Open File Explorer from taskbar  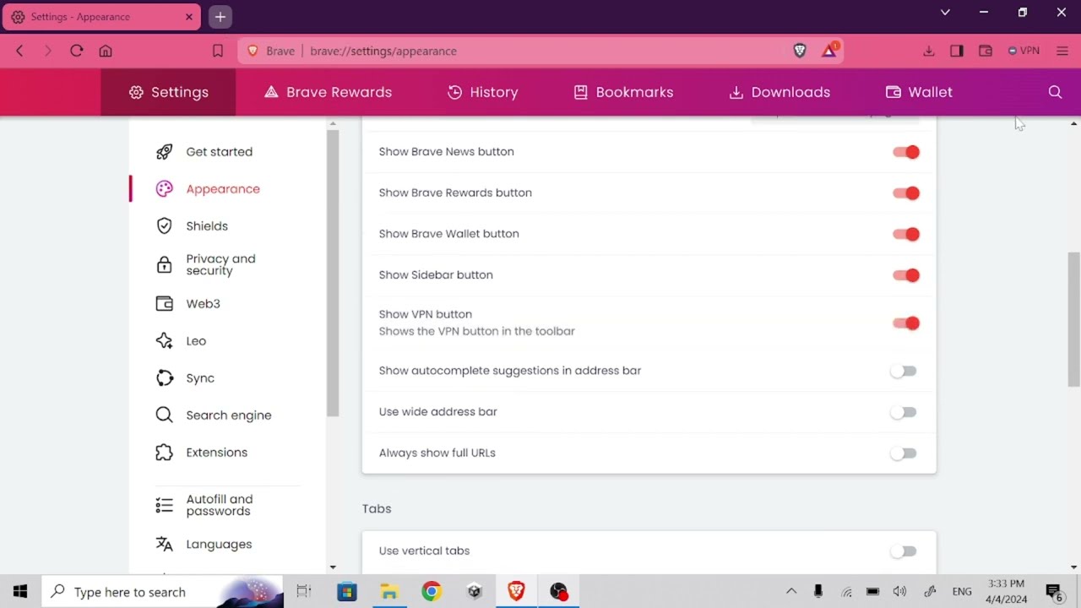[389, 592]
